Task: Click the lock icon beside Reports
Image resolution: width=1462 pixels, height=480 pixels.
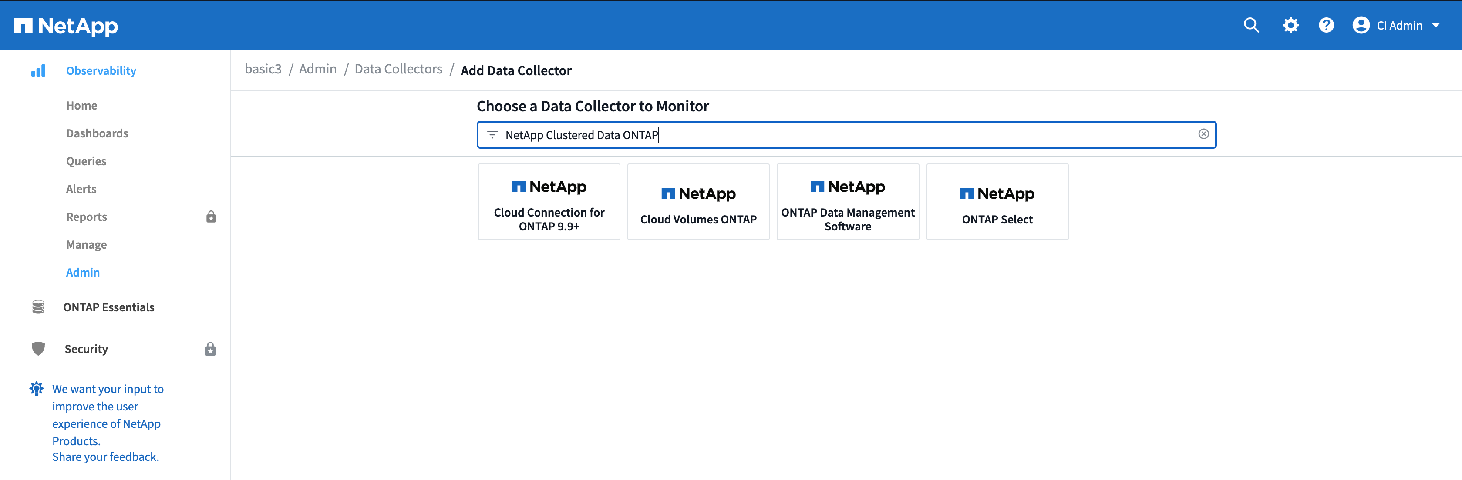Action: point(211,217)
